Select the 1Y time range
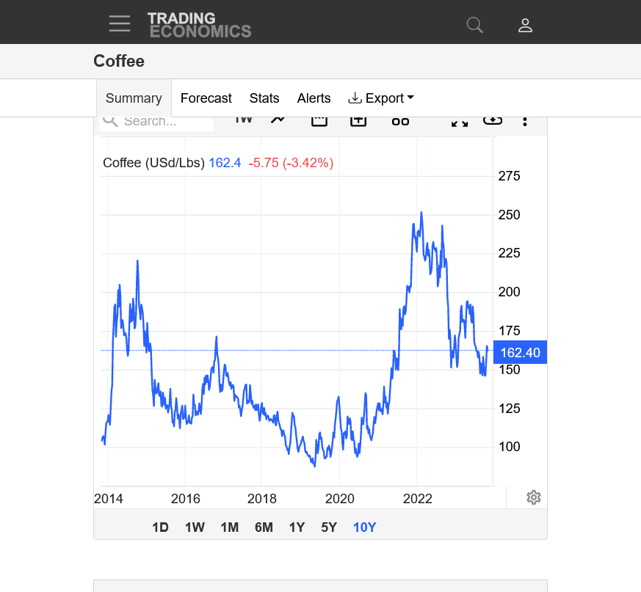Image resolution: width=641 pixels, height=592 pixels. (297, 527)
